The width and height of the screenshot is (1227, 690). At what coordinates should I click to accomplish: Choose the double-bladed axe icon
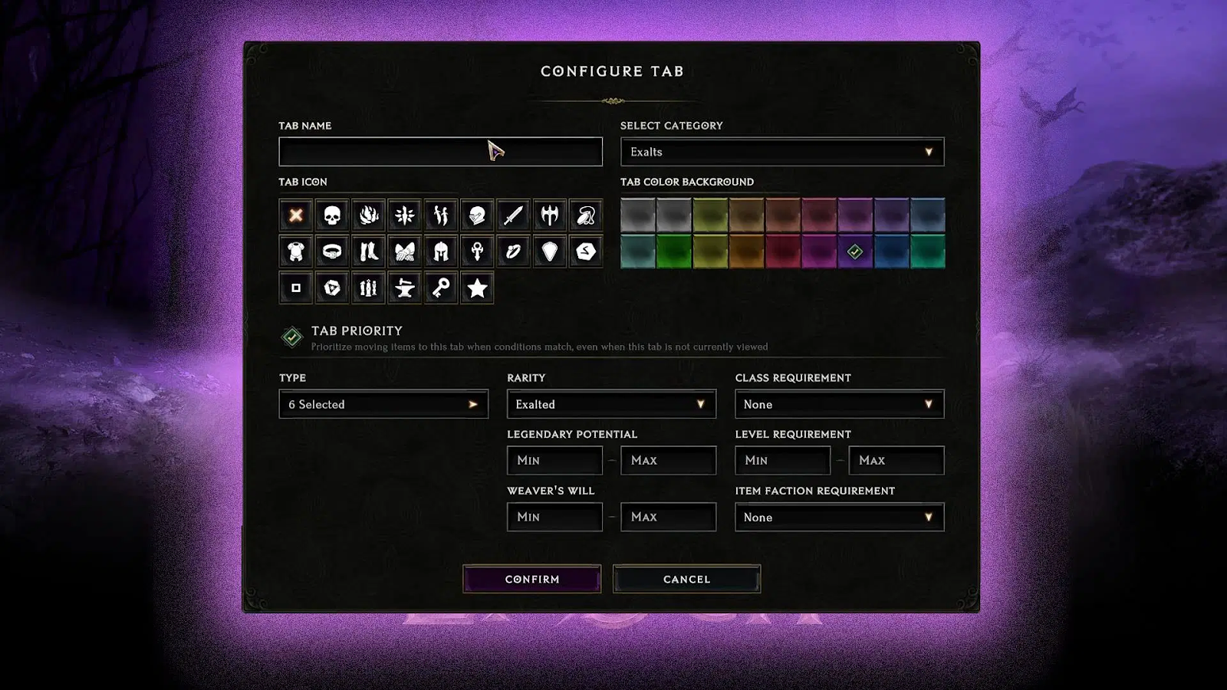tap(549, 215)
